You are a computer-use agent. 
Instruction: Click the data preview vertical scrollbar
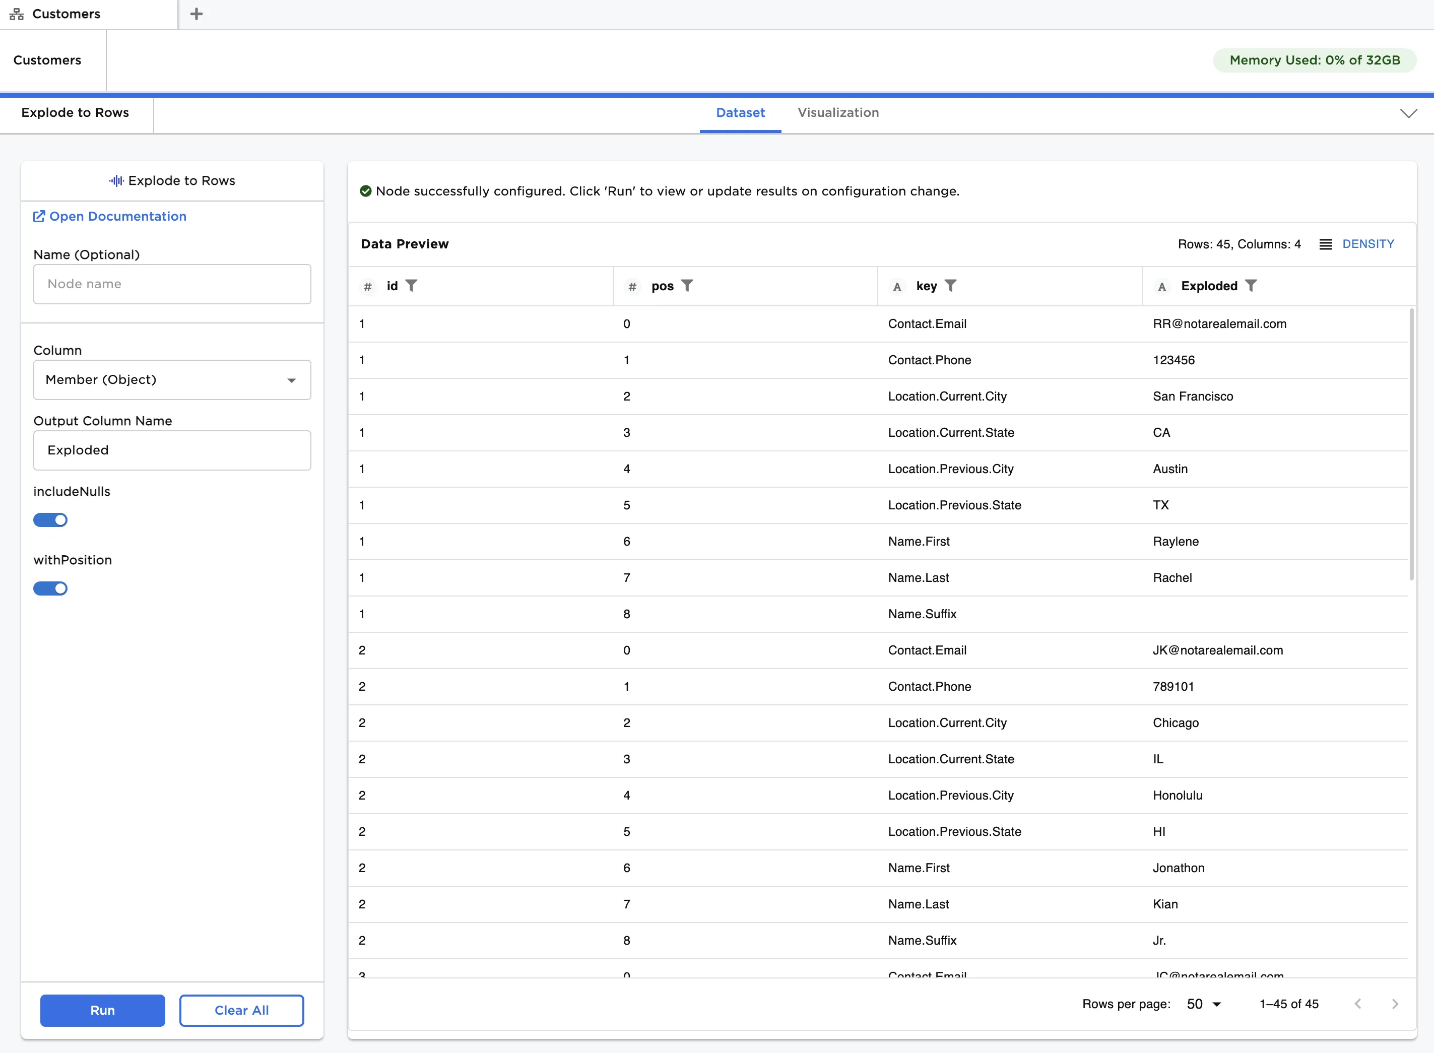click(1411, 444)
